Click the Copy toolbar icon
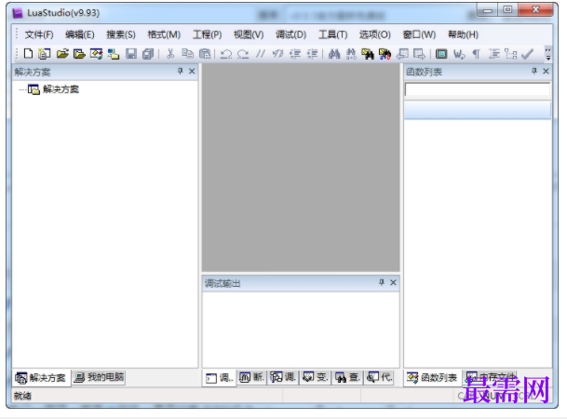The width and height of the screenshot is (567, 419). point(187,54)
